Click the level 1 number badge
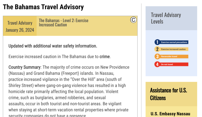 click(x=157, y=42)
